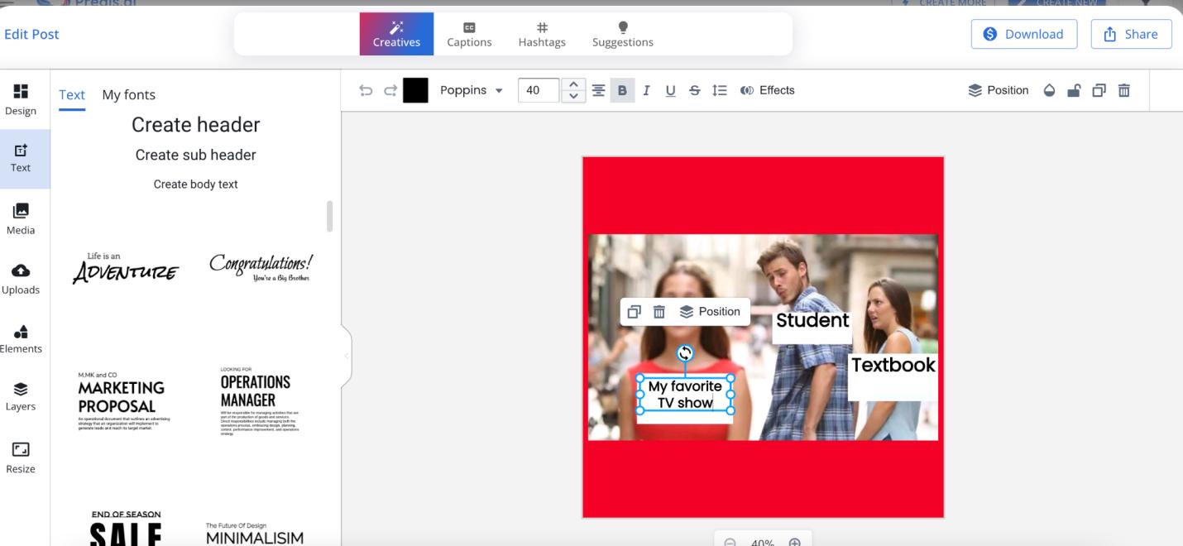1183x546 pixels.
Task: Adjust transparency with droplet icon
Action: tap(1050, 90)
